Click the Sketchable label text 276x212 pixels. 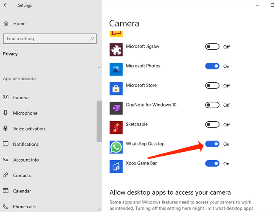pyautogui.click(x=137, y=124)
